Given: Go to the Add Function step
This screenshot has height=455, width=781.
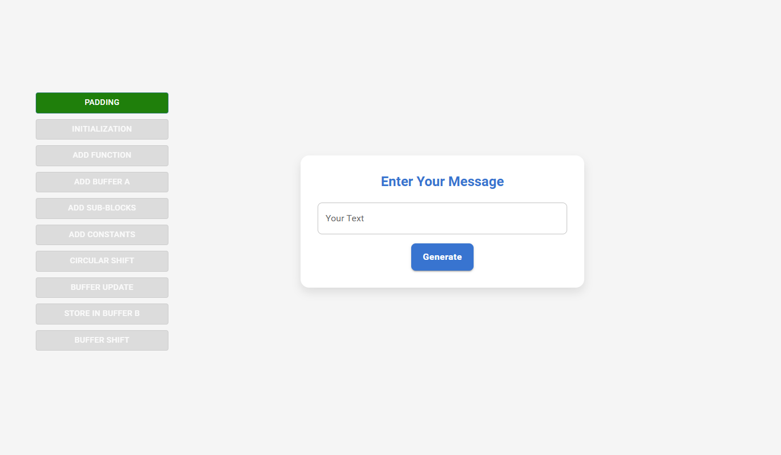Looking at the screenshot, I should [102, 155].
